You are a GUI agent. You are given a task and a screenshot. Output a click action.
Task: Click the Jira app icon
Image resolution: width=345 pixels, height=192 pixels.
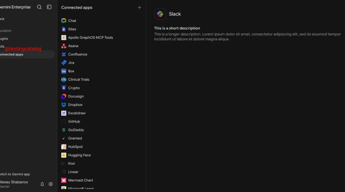[x=63, y=63]
